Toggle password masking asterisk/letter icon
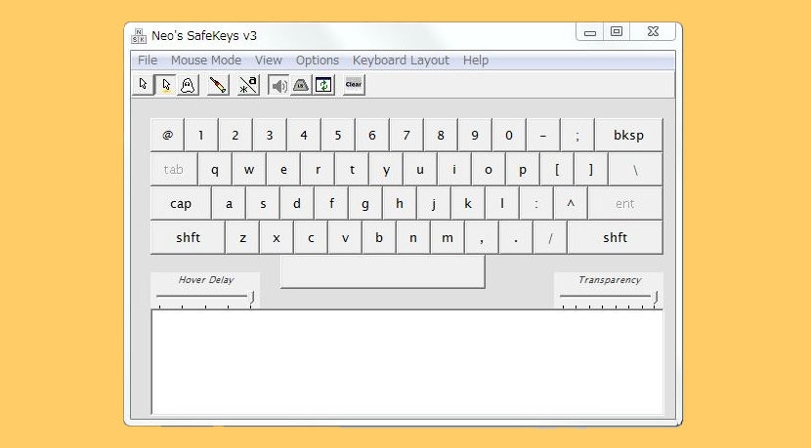This screenshot has width=811, height=448. [x=248, y=85]
